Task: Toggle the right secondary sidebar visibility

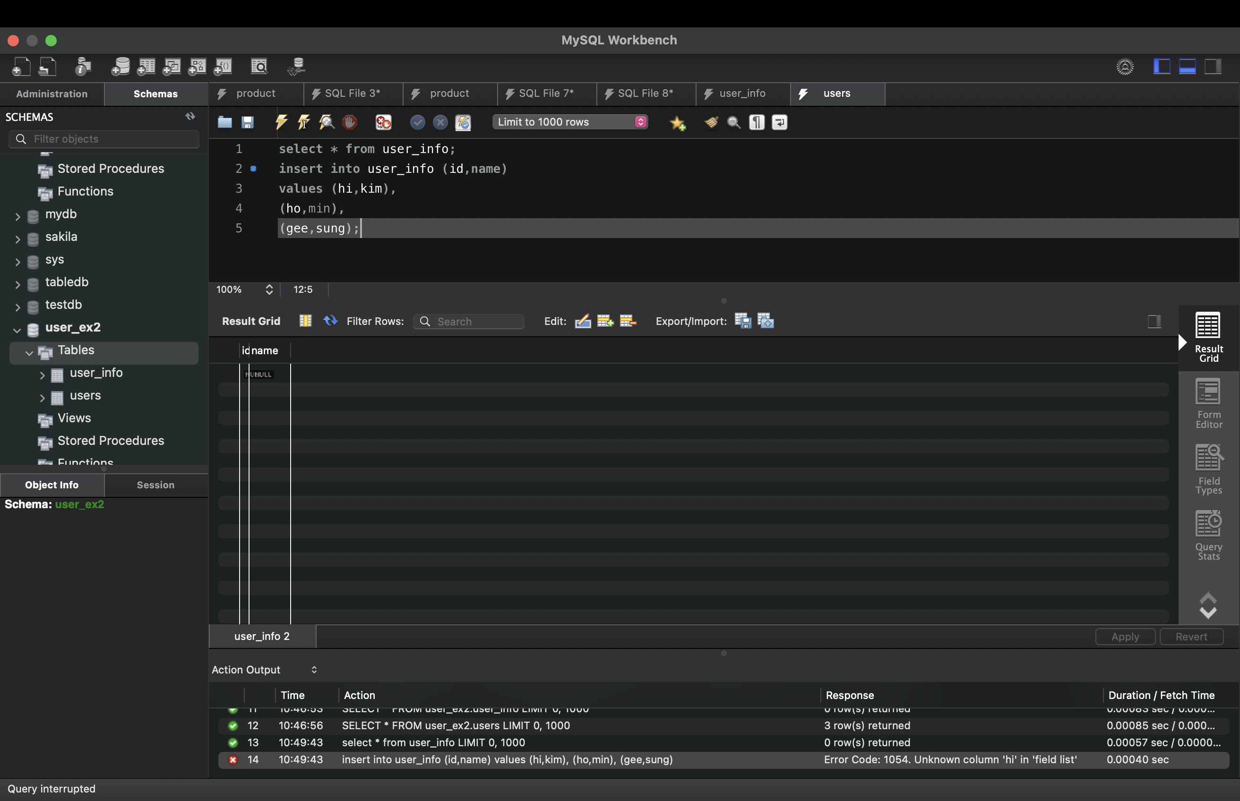Action: tap(1213, 67)
